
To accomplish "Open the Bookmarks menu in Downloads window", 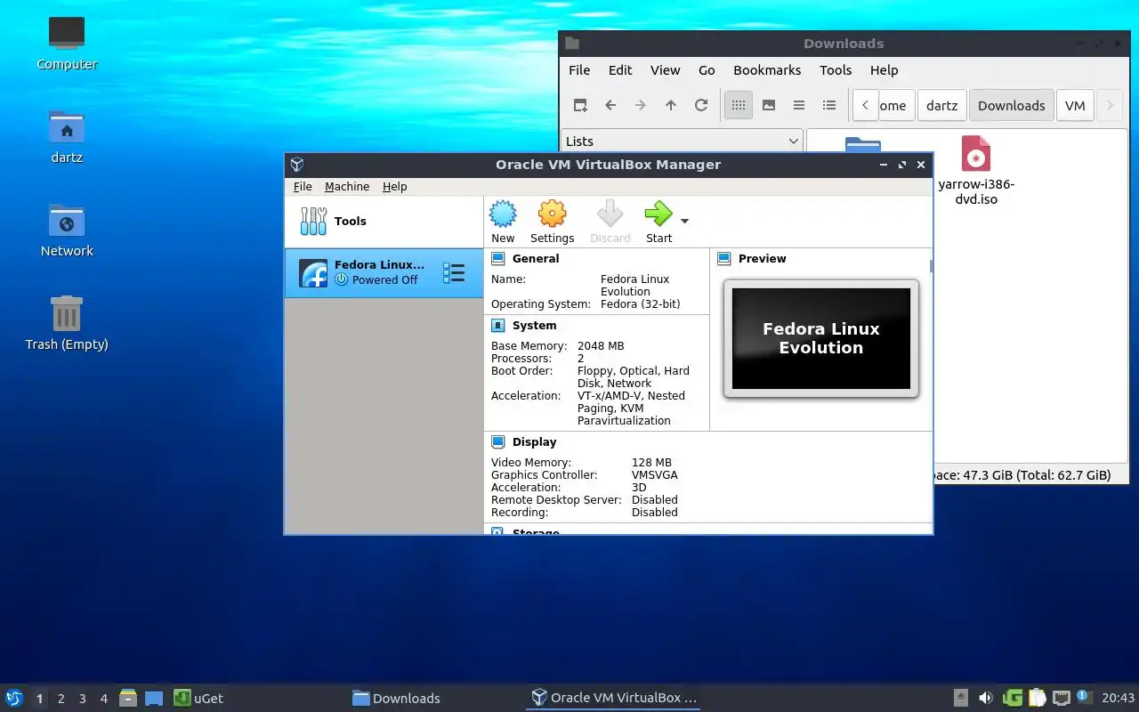I will click(x=767, y=70).
